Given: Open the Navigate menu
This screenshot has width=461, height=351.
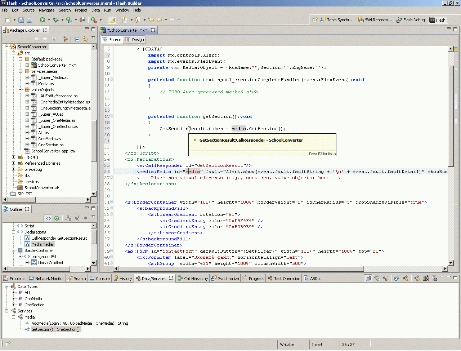Looking at the screenshot, I should 46,10.
